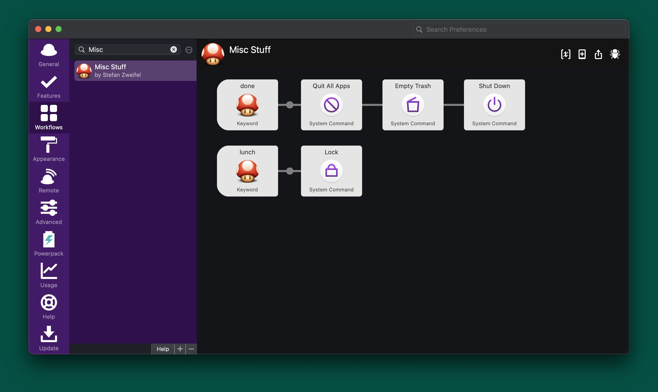This screenshot has width=658, height=392.
Task: Open the Lock node in the workflow canvas
Action: 331,171
